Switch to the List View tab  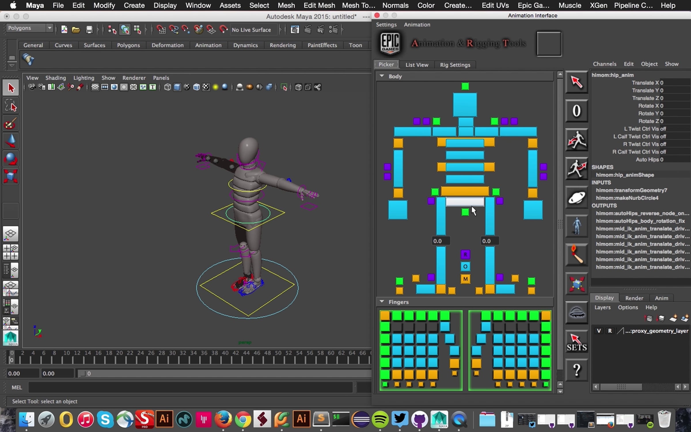pos(417,65)
